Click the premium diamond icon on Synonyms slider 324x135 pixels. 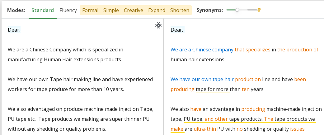[x=259, y=10]
